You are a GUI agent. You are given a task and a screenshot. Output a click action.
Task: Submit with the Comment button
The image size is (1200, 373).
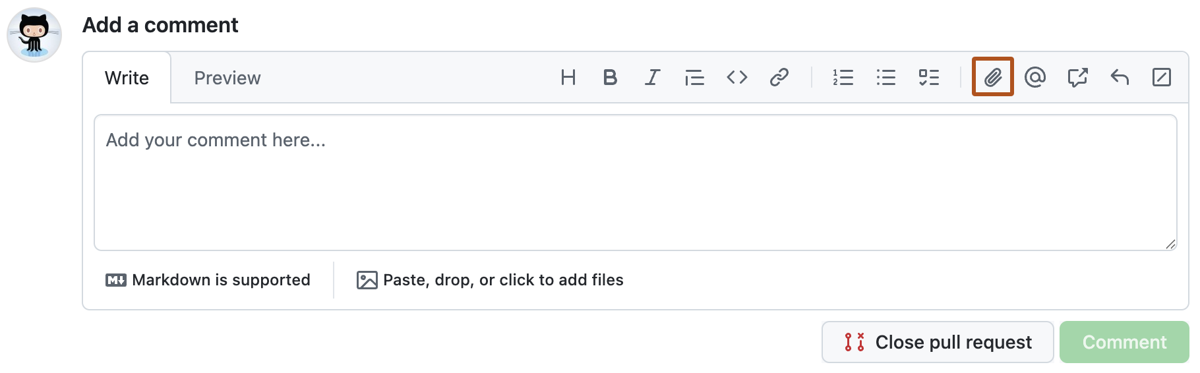tap(1124, 342)
